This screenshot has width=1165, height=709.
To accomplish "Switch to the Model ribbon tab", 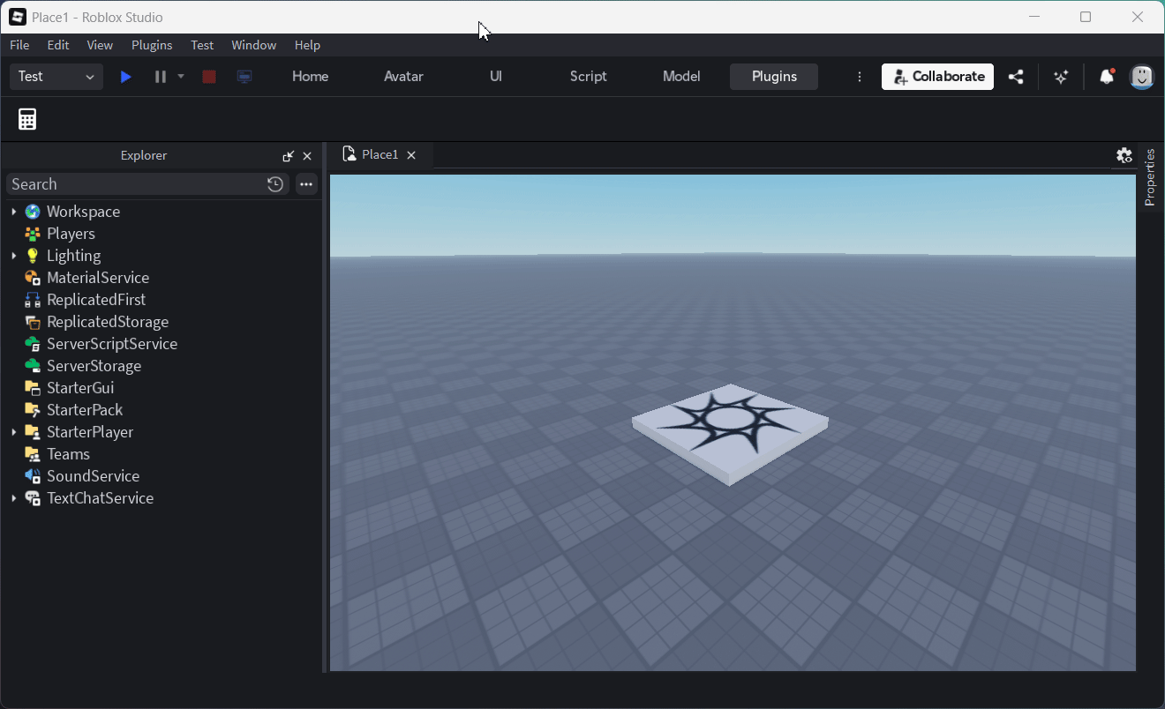I will point(680,77).
